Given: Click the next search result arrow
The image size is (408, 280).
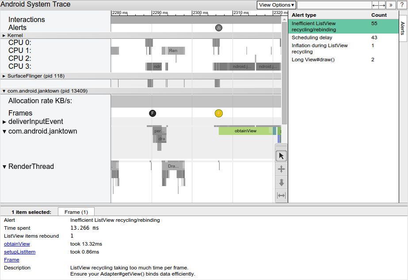Looking at the screenshot, I should [x=382, y=5].
